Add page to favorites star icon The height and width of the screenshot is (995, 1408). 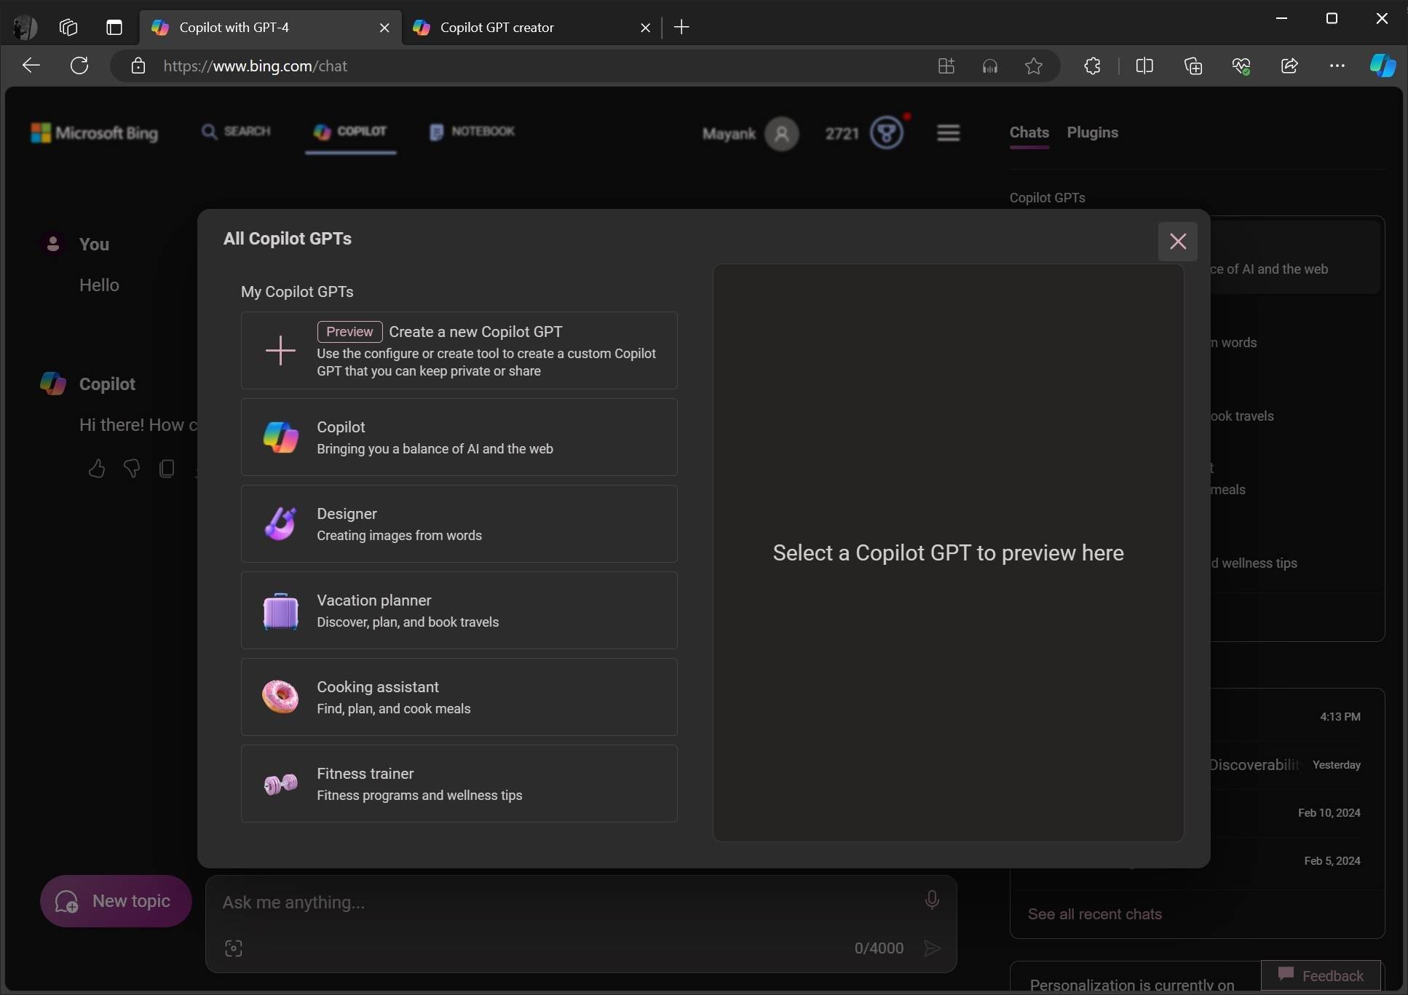(1033, 66)
